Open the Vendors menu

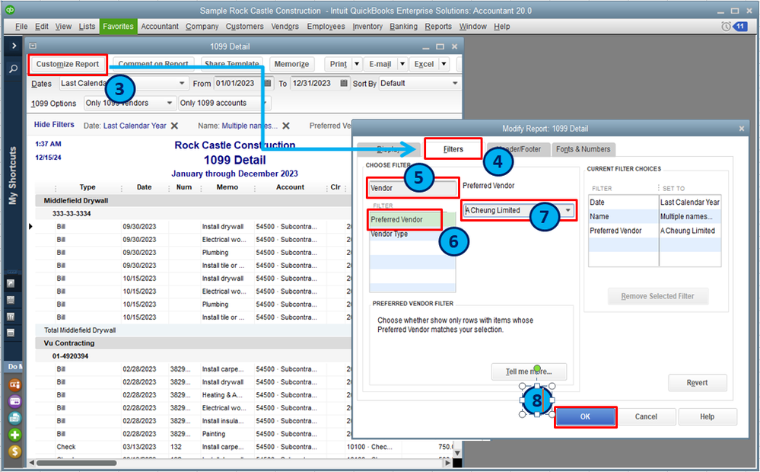coord(285,27)
